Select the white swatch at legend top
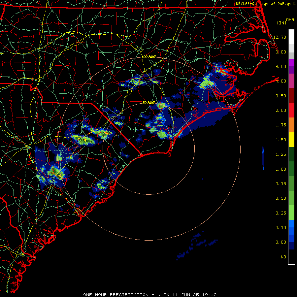The height and width of the screenshot is (297, 297). click(x=291, y=37)
